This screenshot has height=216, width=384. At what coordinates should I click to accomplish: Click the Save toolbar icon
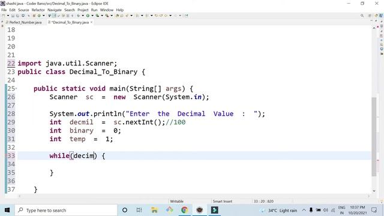(x=13, y=16)
